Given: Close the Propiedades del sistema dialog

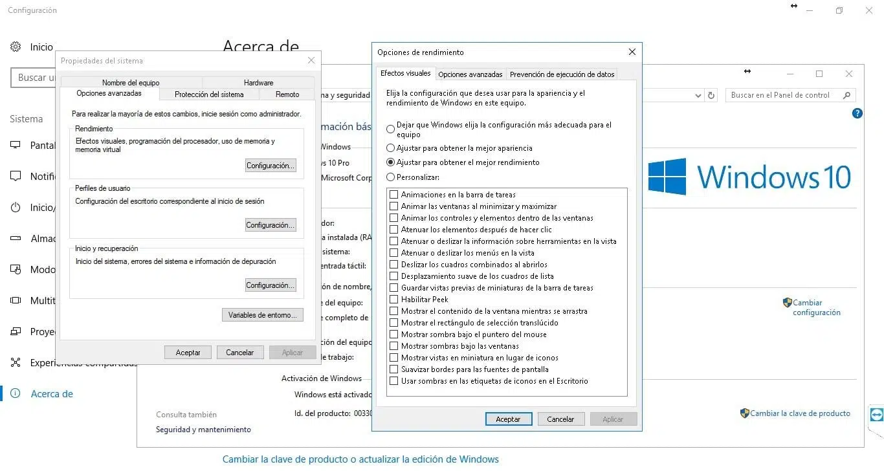Looking at the screenshot, I should pos(311,60).
